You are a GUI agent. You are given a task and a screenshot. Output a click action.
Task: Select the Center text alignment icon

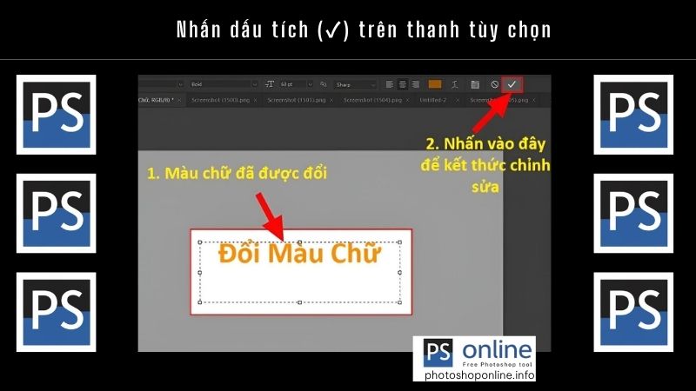403,84
